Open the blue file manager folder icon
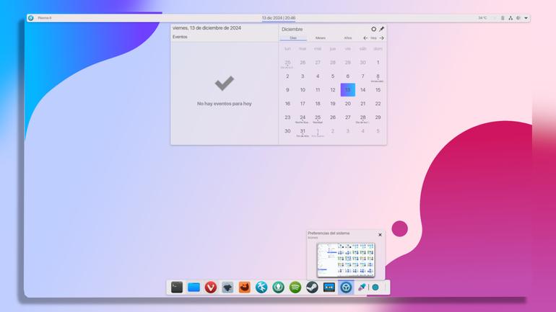 194,288
